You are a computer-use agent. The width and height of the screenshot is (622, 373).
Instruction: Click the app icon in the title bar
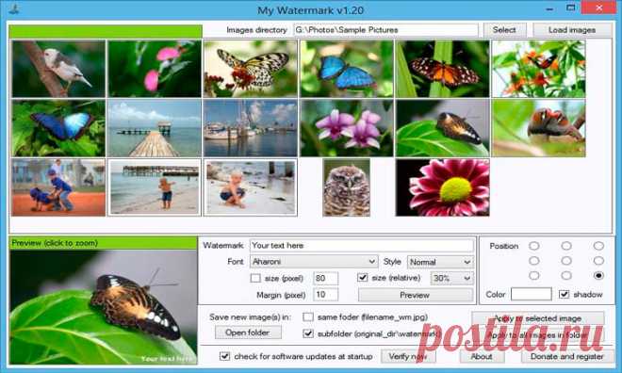(14, 8)
